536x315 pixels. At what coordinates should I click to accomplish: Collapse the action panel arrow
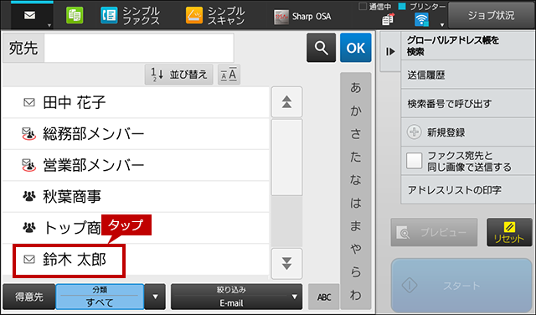pyautogui.click(x=390, y=51)
